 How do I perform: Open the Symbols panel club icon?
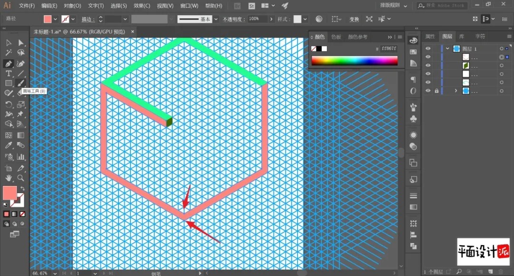pos(414,119)
